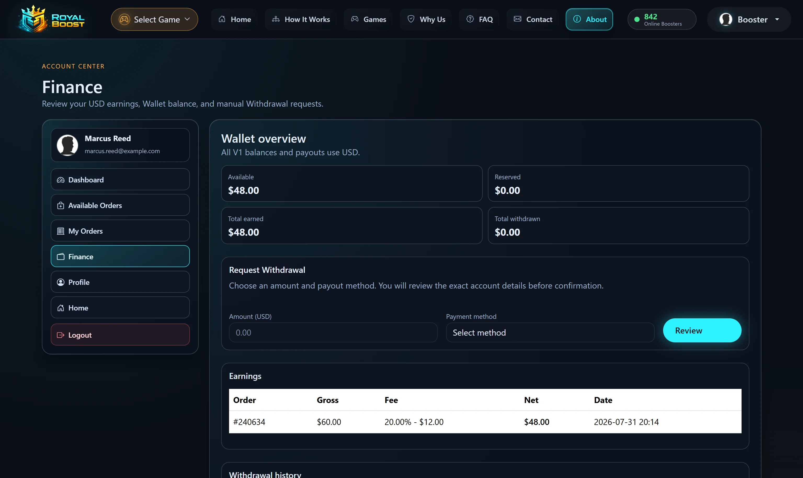Click the exit icon beside Logout
This screenshot has width=803, height=478.
[x=61, y=335]
